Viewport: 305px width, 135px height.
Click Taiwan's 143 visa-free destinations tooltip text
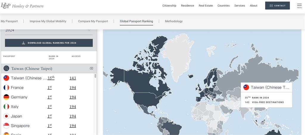tap(264, 102)
